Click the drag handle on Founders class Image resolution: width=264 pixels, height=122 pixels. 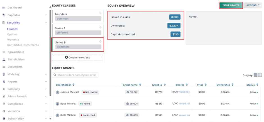[x=100, y=13]
